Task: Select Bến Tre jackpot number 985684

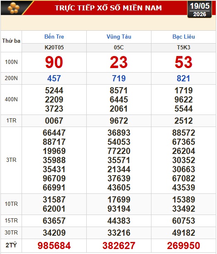Action: point(54,245)
